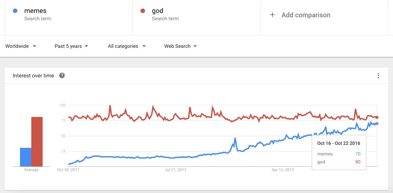
Task: Click the Interest over time heading
Action: click(33, 75)
